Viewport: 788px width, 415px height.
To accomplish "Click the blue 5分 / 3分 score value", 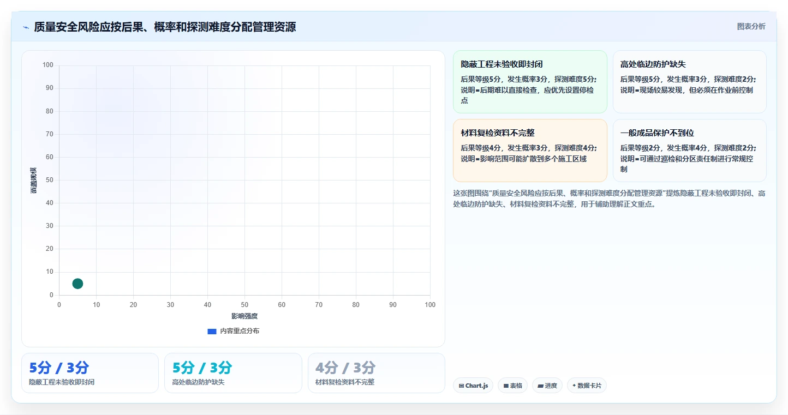I will pos(59,368).
